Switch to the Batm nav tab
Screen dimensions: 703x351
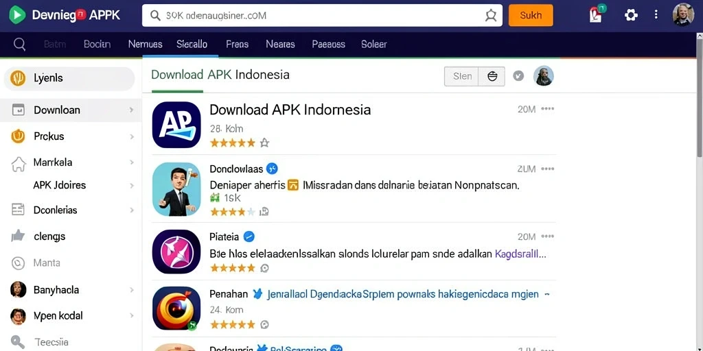click(55, 45)
